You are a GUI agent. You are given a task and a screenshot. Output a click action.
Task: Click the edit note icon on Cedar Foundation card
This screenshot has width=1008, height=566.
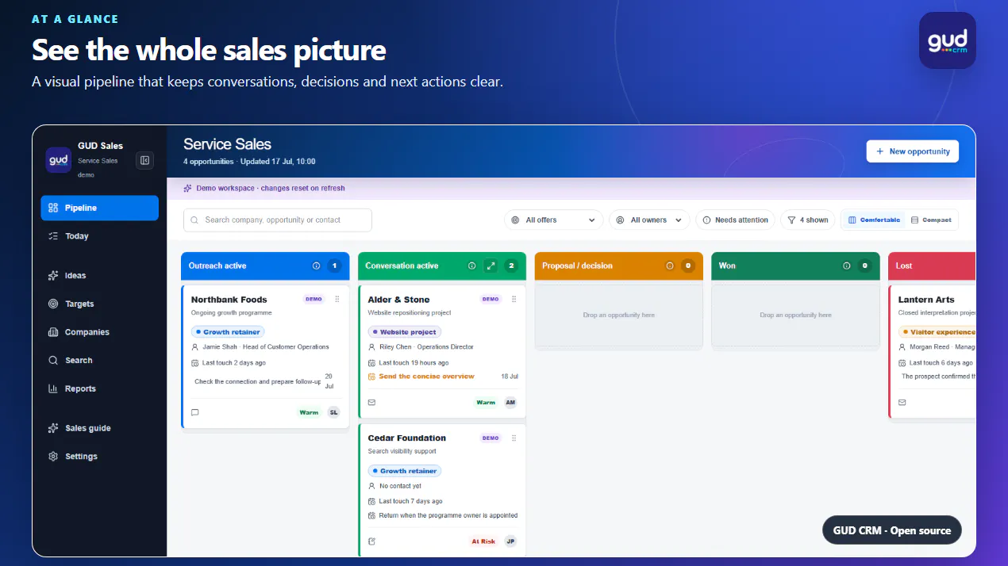click(x=372, y=541)
